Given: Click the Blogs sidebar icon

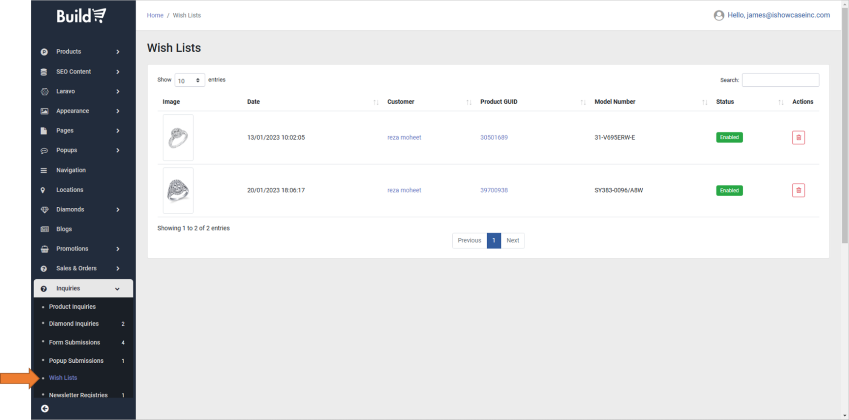Looking at the screenshot, I should coord(44,229).
